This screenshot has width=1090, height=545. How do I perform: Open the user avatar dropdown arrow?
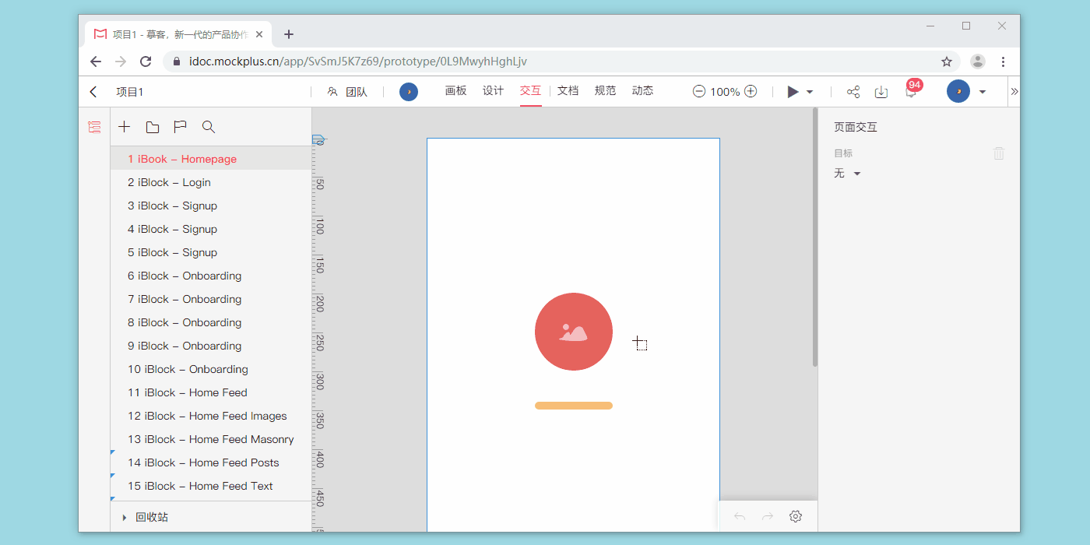983,92
